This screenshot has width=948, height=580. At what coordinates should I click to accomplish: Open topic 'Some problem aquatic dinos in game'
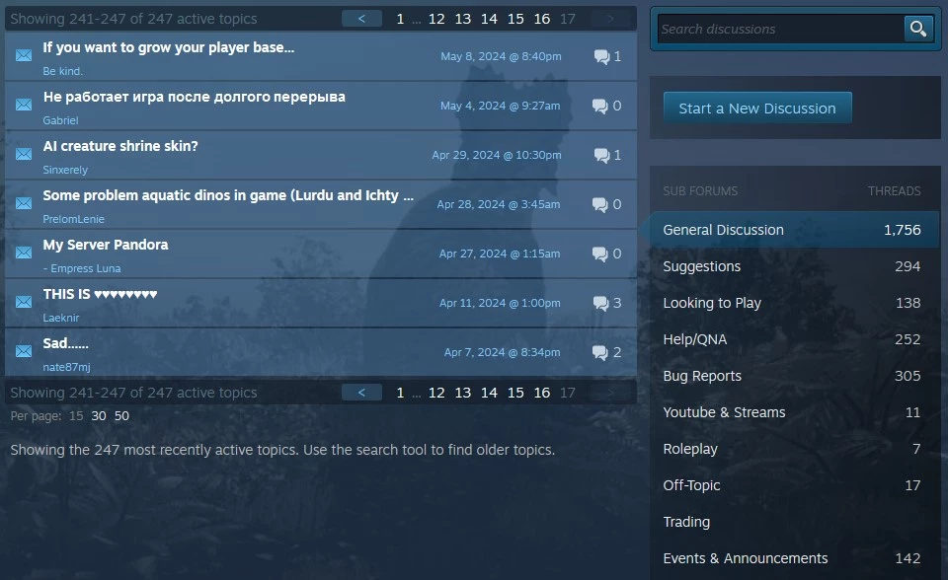(228, 195)
